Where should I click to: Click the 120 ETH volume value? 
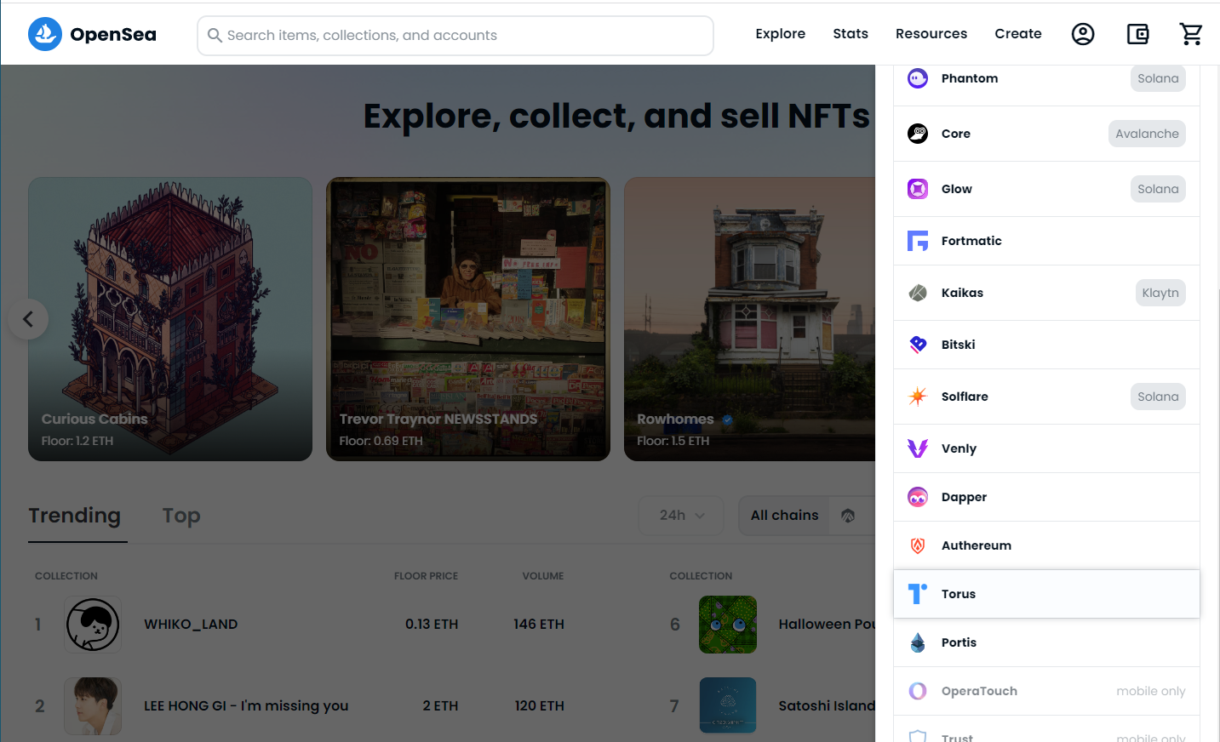point(540,706)
